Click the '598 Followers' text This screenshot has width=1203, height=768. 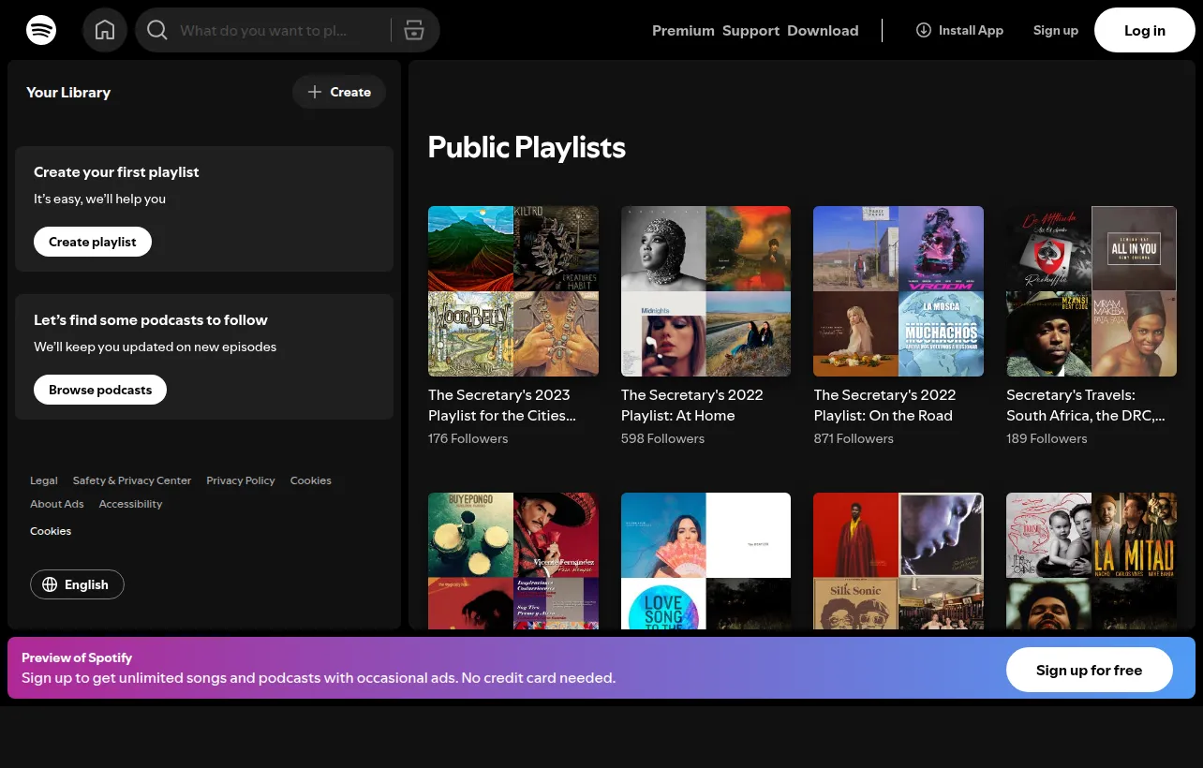[662, 438]
